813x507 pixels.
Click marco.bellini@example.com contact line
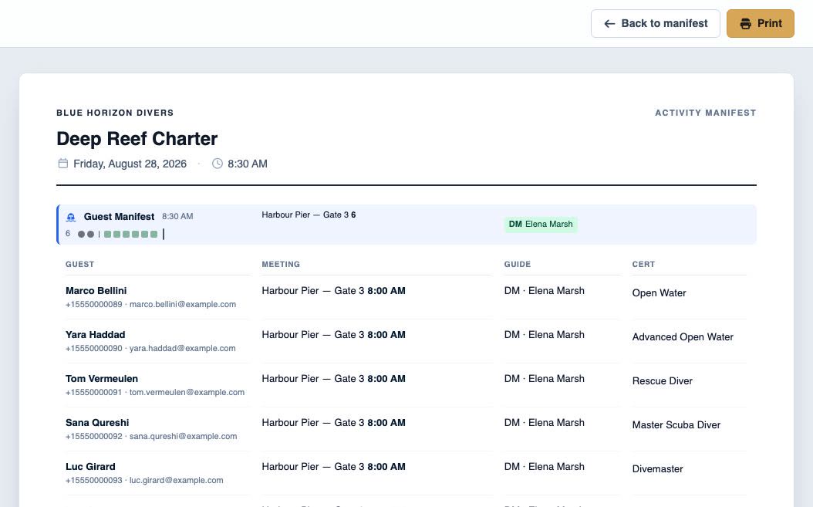coord(150,304)
